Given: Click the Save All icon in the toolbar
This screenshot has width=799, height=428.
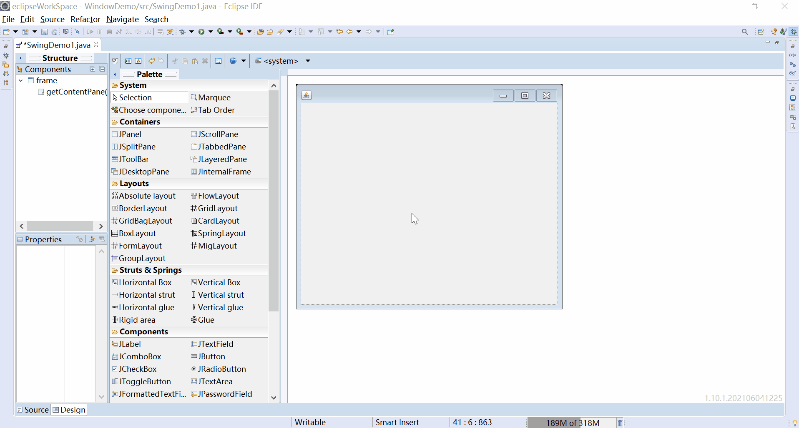Looking at the screenshot, I should click(54, 32).
